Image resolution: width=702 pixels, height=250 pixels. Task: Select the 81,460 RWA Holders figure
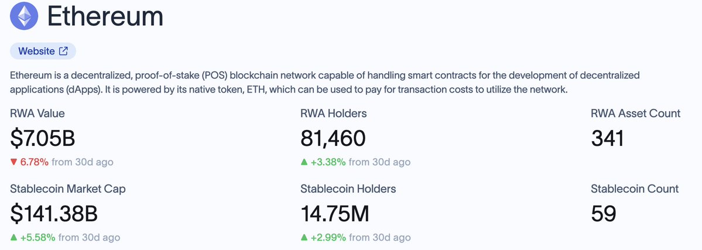coord(333,138)
